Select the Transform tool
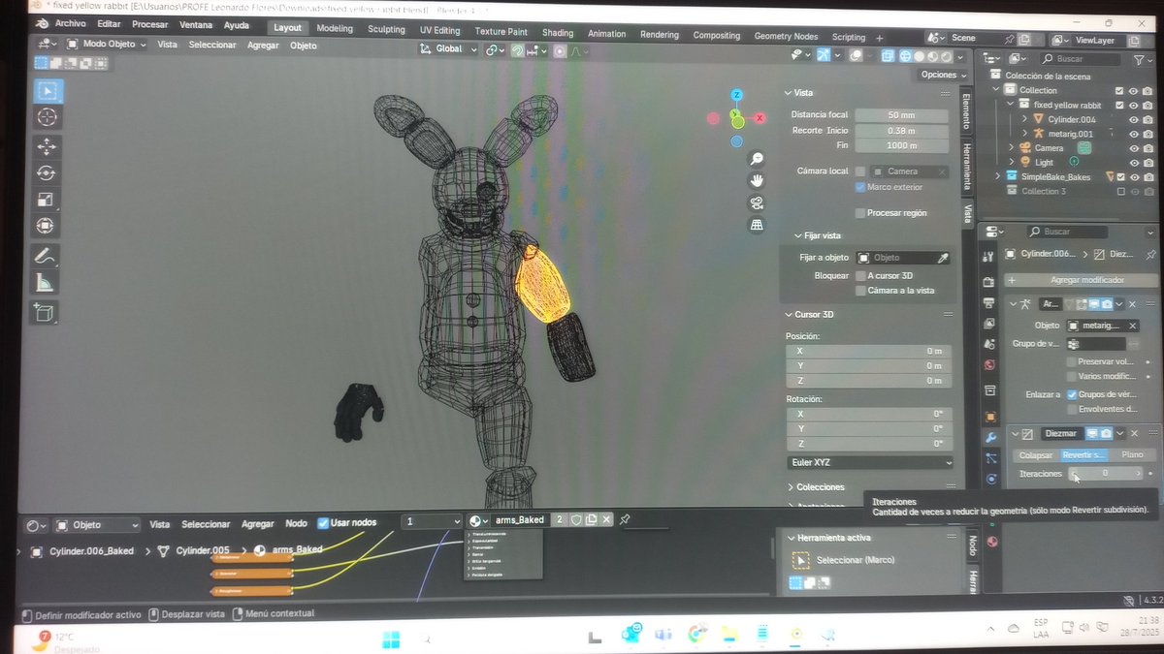 coord(47,226)
